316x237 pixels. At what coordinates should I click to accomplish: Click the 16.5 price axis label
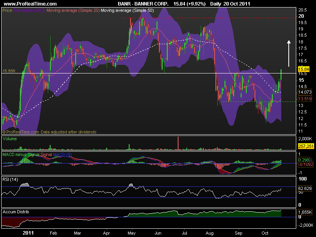pyautogui.click(x=303, y=61)
